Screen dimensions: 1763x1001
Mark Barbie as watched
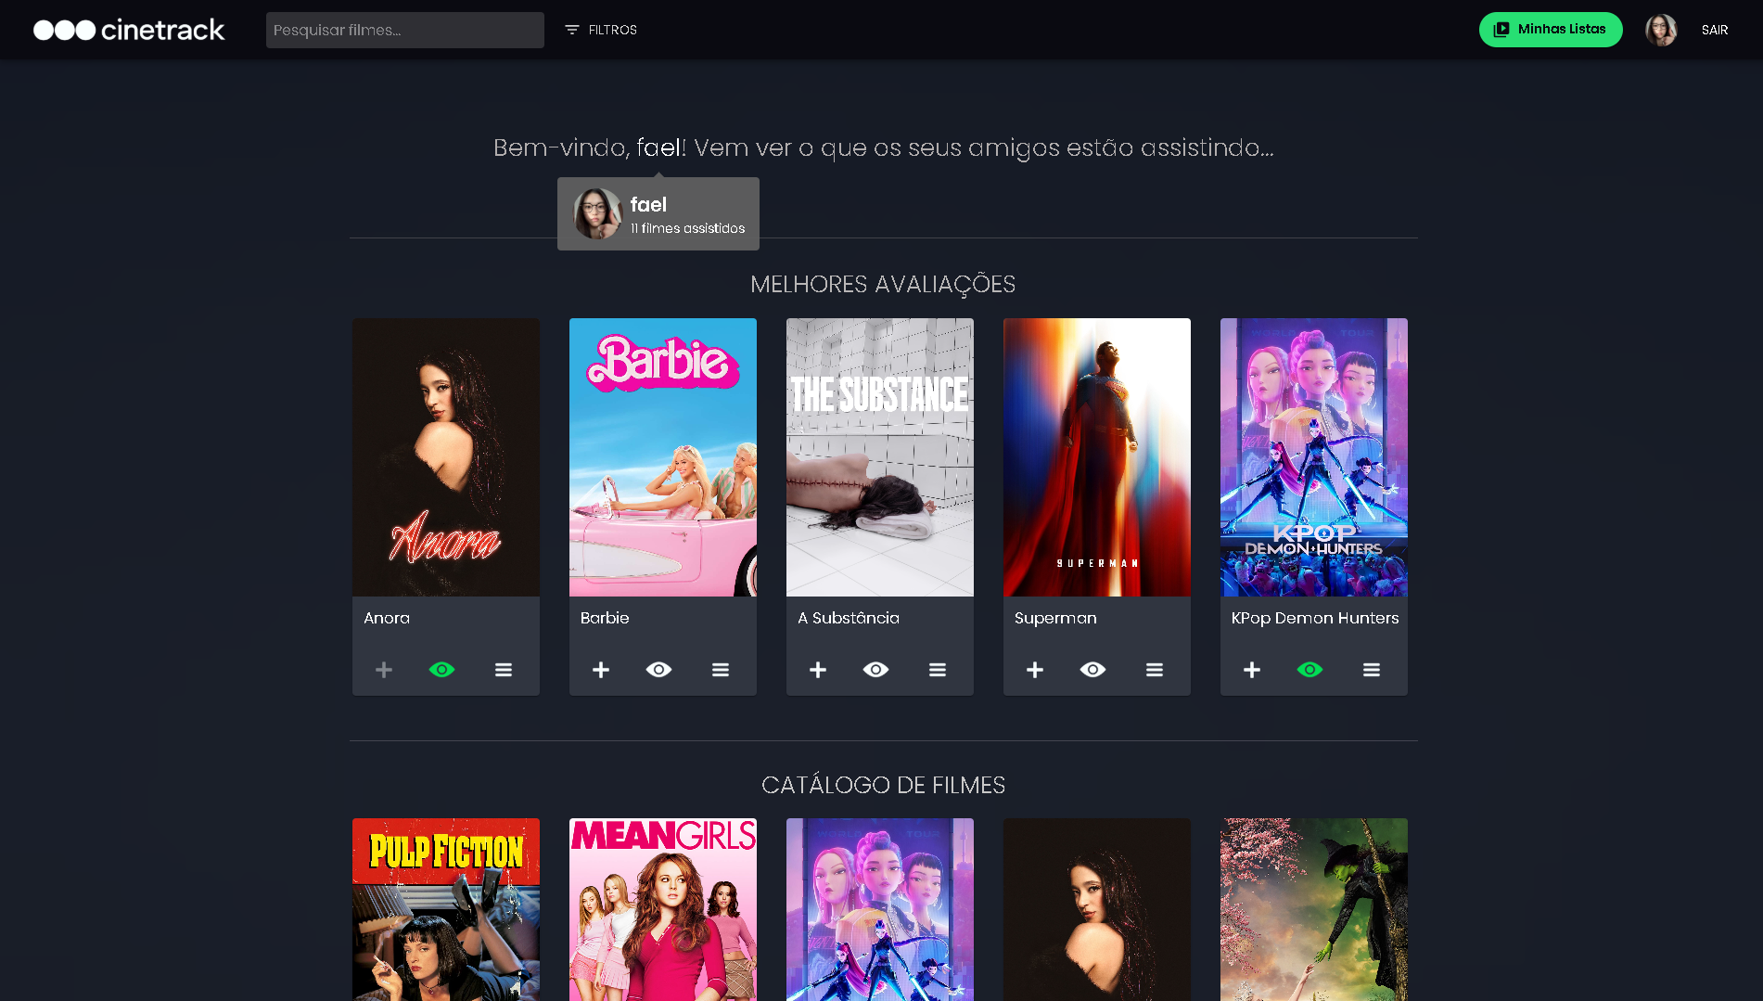tap(659, 670)
